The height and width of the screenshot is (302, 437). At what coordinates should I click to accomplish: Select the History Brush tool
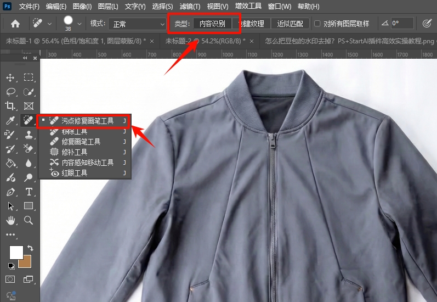10,149
